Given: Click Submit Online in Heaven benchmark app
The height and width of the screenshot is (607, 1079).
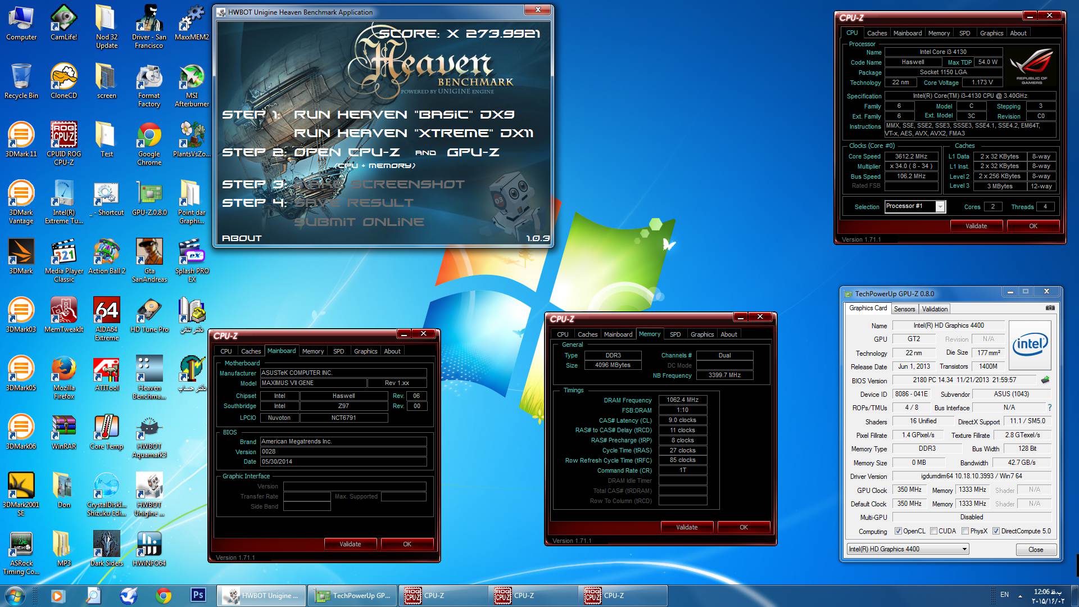Looking at the screenshot, I should click(359, 222).
